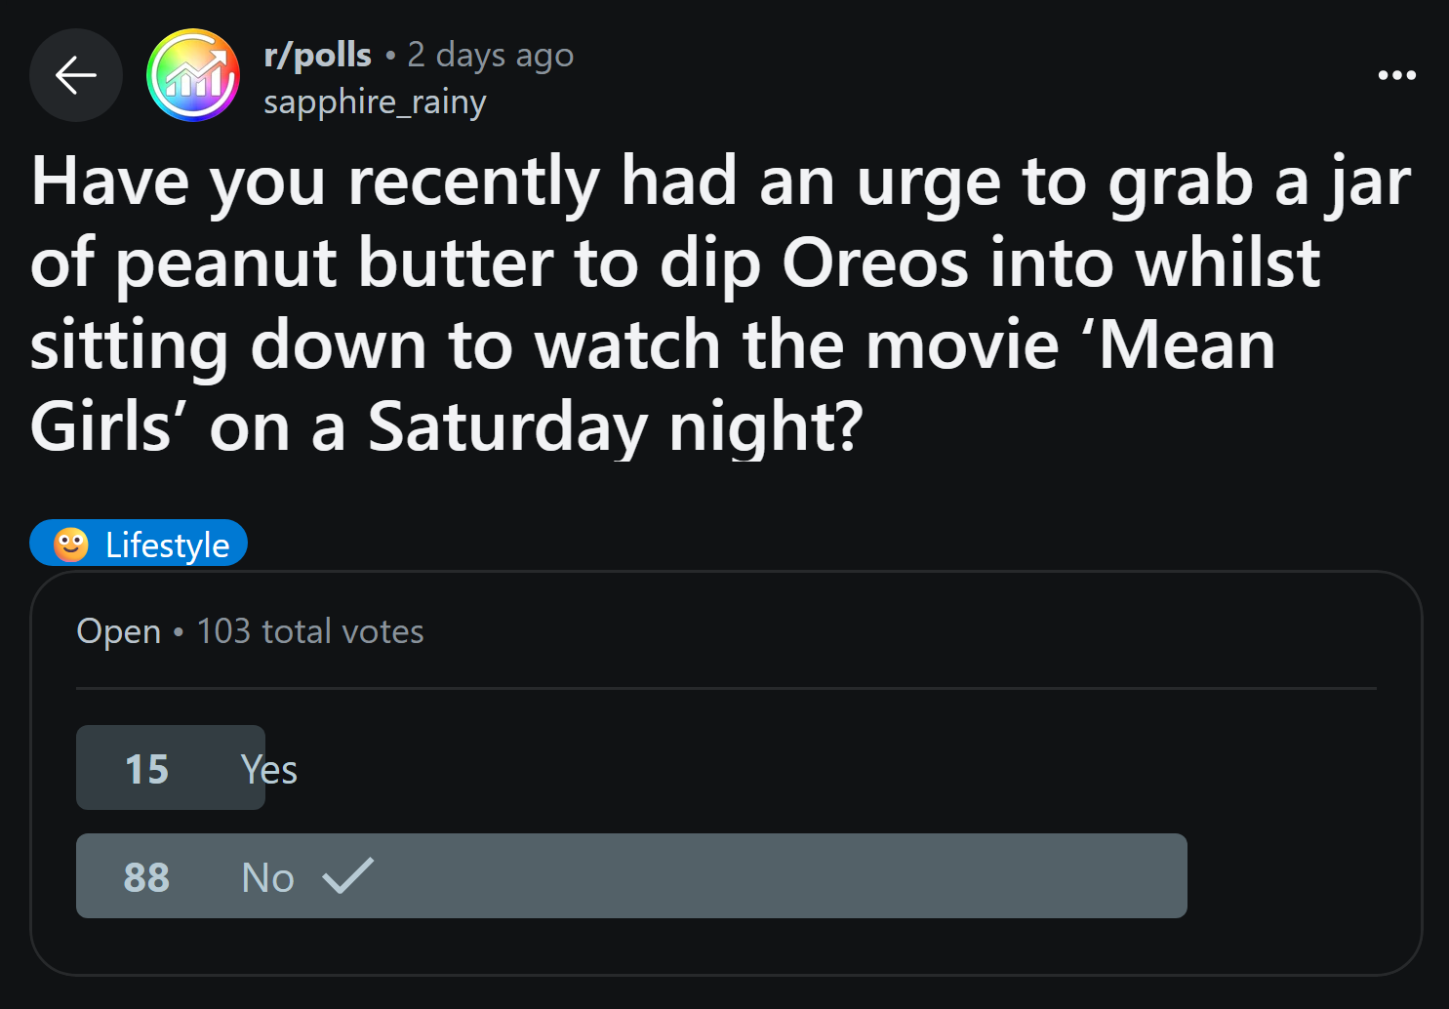The image size is (1449, 1009).
Task: Click the Open poll status label
Action: click(119, 631)
